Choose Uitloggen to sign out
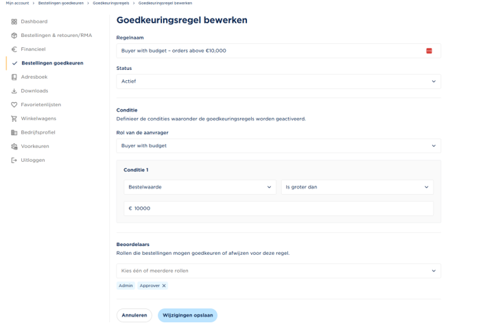 (x=33, y=160)
